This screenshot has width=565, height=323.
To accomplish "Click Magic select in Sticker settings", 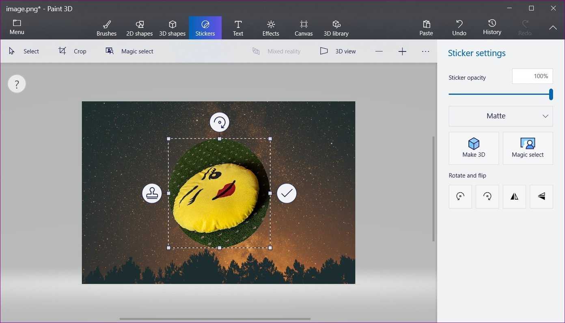I will coord(528,148).
